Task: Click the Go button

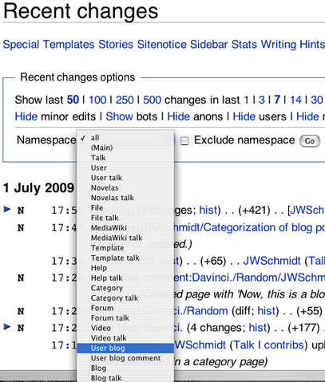Action: (x=310, y=141)
